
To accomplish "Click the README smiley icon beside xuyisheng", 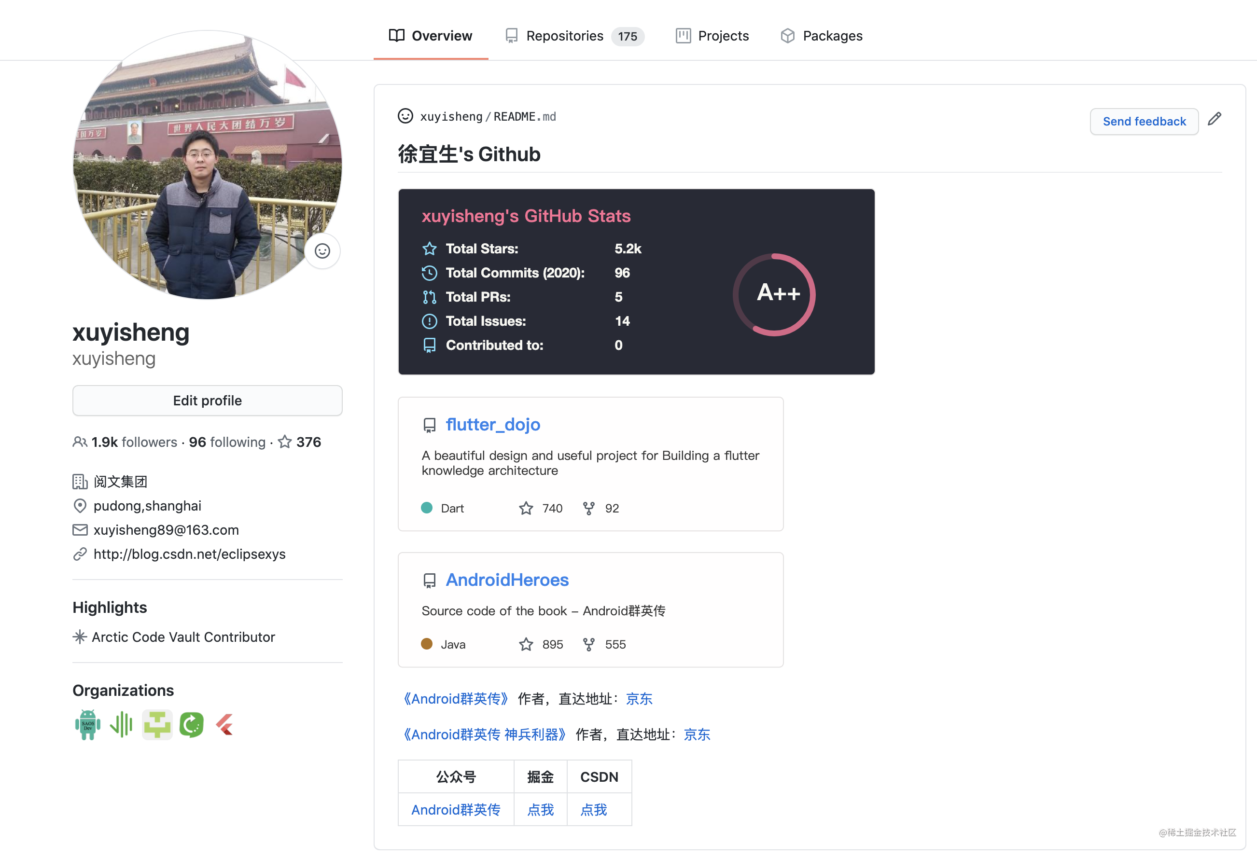I will [405, 116].
